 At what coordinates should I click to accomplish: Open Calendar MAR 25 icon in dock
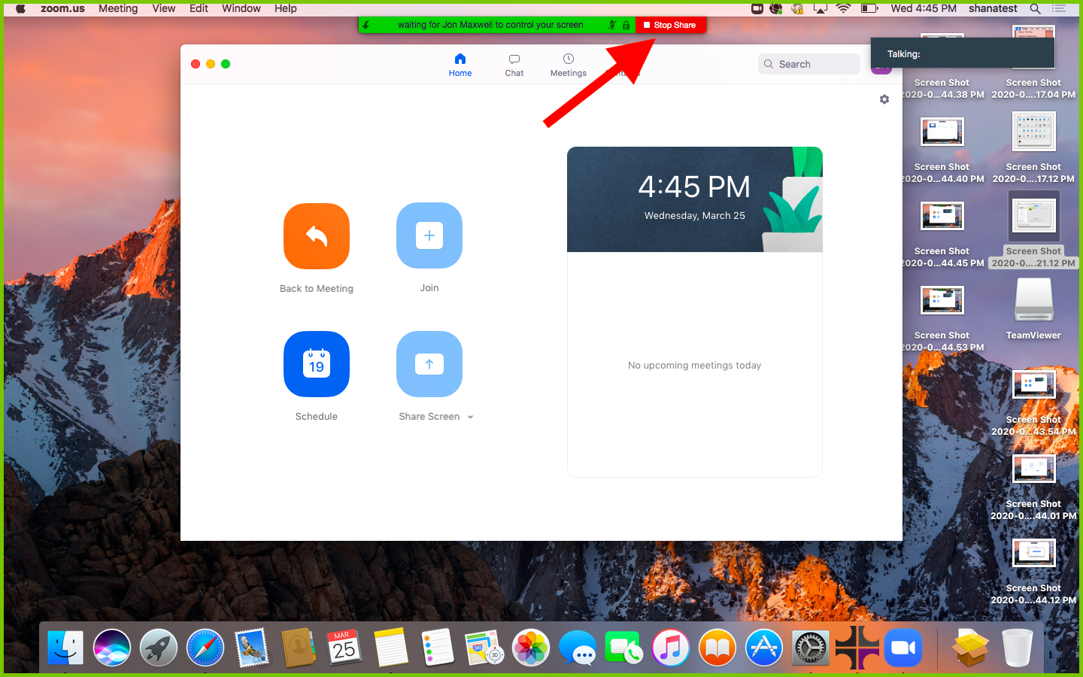[x=344, y=648]
